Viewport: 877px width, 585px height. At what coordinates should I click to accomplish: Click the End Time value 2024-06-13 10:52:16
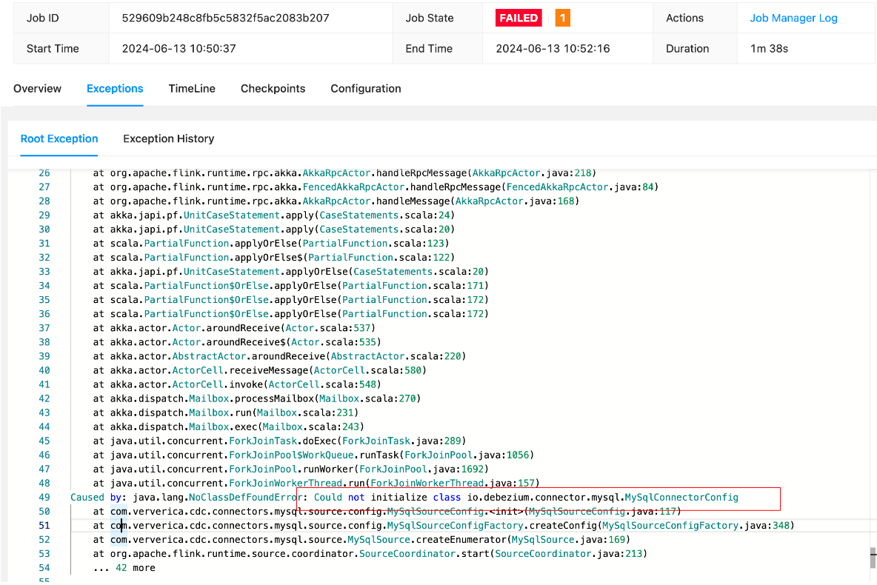coord(553,49)
